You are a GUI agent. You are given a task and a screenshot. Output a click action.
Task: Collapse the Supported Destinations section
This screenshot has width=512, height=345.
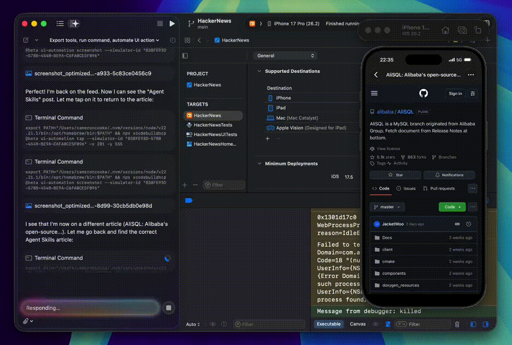coord(259,71)
